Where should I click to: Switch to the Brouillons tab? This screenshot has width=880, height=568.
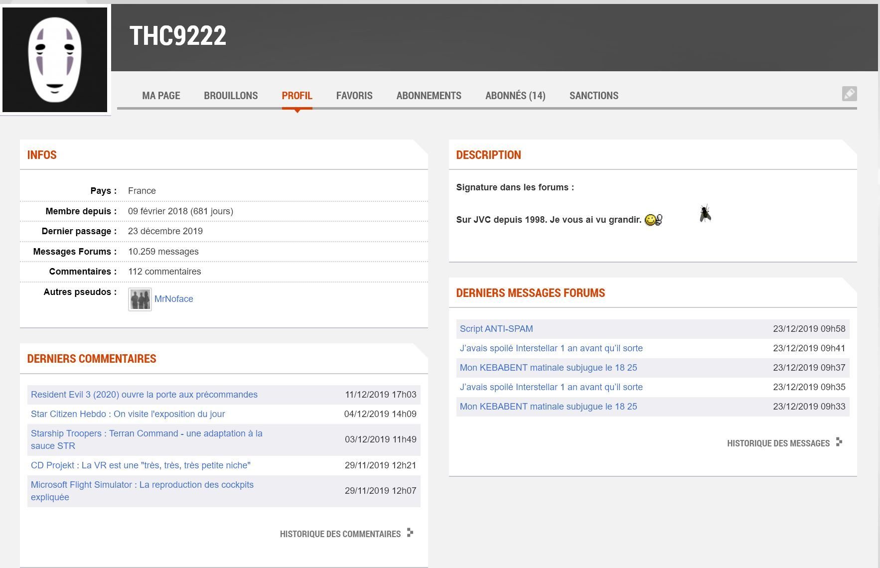click(x=231, y=96)
